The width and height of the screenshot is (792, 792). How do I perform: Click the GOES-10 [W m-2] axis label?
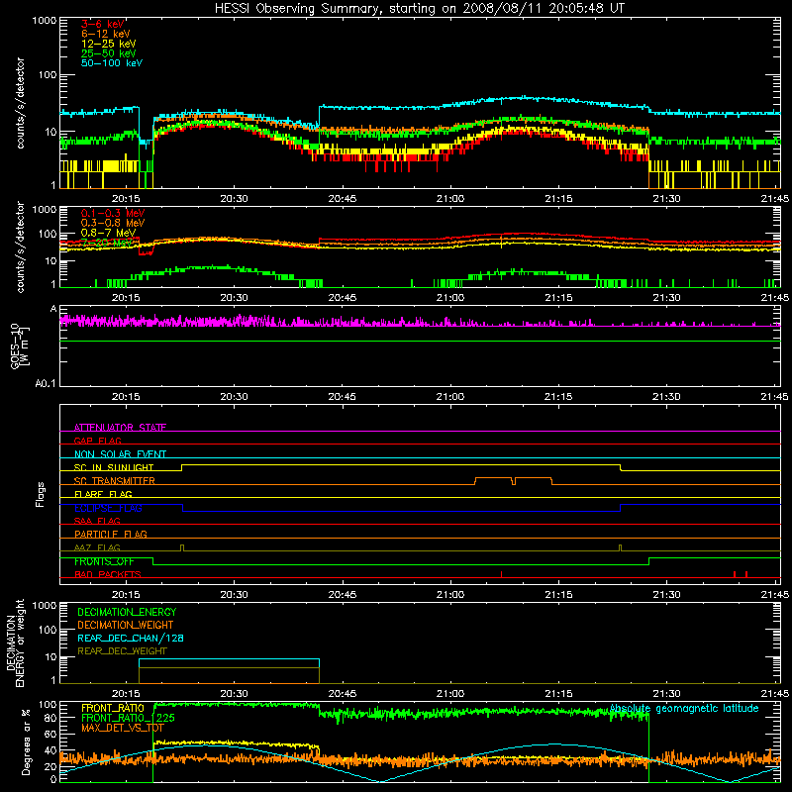[20, 346]
